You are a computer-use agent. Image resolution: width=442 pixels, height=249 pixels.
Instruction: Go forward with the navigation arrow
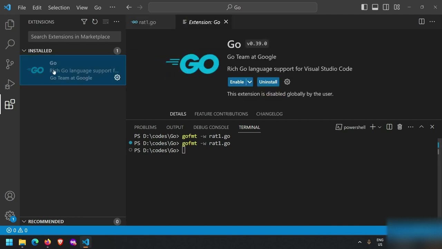click(x=140, y=7)
